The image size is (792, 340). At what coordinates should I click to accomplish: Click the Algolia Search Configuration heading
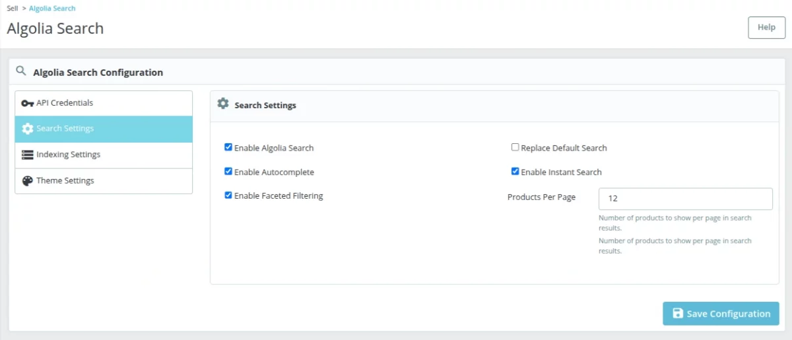point(98,73)
